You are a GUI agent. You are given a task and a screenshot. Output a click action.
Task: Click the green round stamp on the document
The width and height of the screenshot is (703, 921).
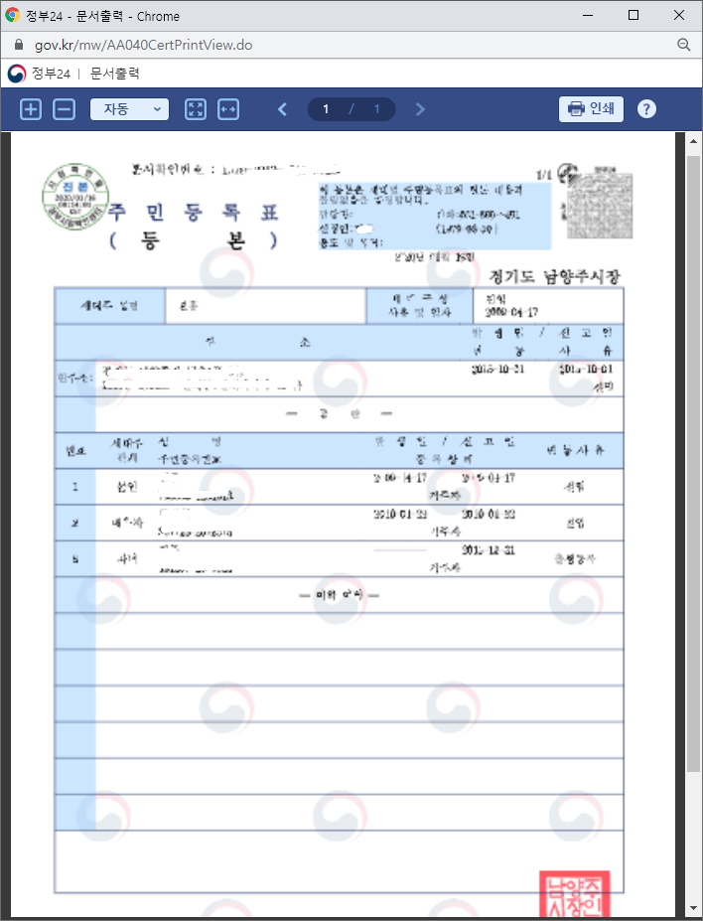pos(76,196)
